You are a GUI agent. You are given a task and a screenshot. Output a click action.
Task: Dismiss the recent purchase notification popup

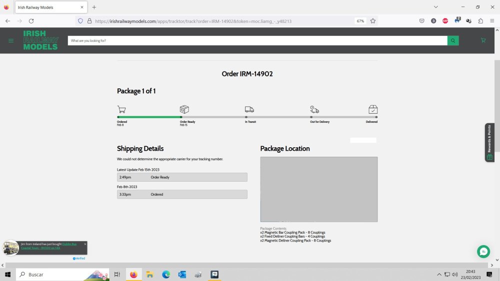coord(85,244)
